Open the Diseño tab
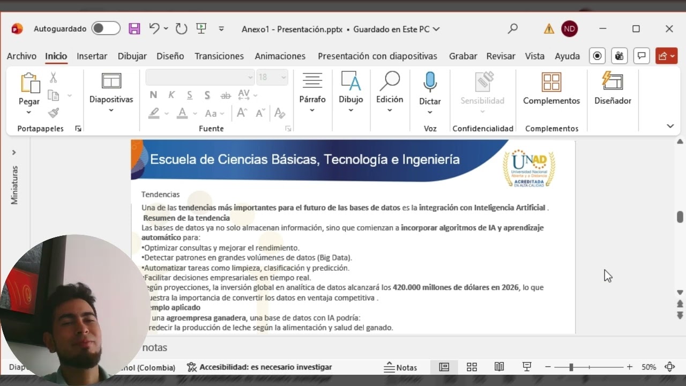Viewport: 686px width, 386px height. pyautogui.click(x=170, y=56)
